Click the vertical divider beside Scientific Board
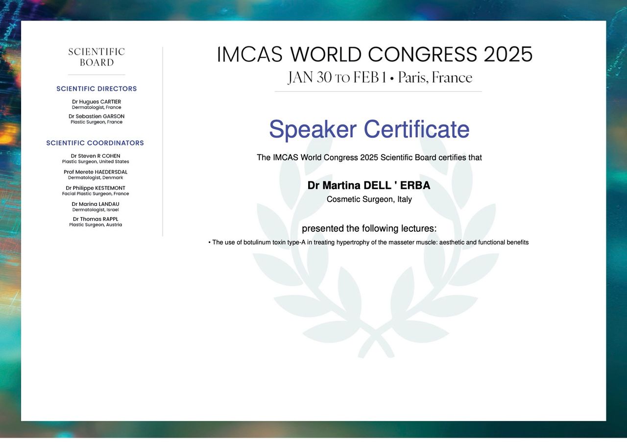627x442 pixels. (163, 142)
